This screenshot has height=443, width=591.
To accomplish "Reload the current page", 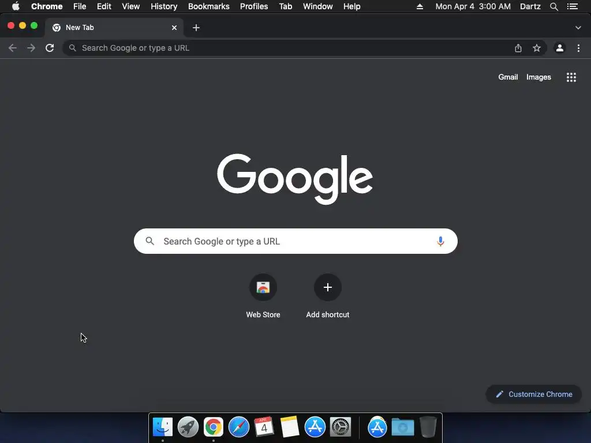I will point(50,48).
